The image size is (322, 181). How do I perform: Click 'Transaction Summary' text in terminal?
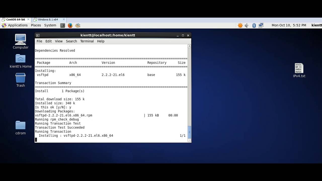(53, 83)
